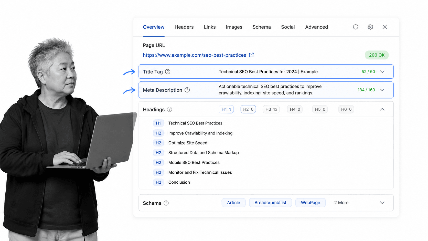This screenshot has height=241, width=428.
Task: Click the refresh icon in the panel header
Action: [x=355, y=27]
